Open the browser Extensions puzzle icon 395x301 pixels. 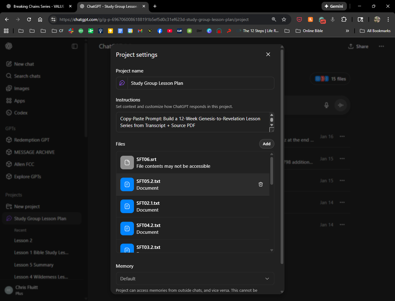pos(344,19)
